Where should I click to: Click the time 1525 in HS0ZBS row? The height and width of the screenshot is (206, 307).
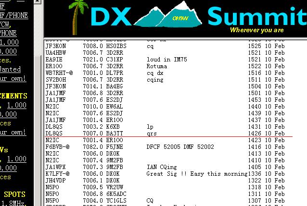click(x=255, y=46)
